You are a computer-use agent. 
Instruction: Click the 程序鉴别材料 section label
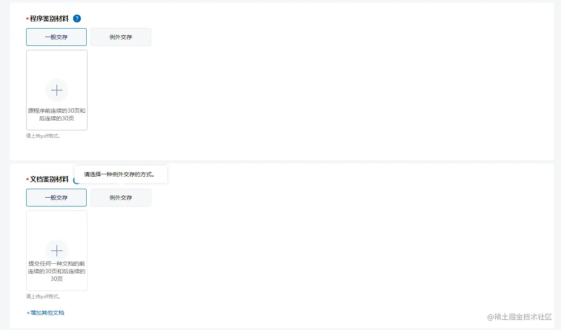tap(49, 19)
